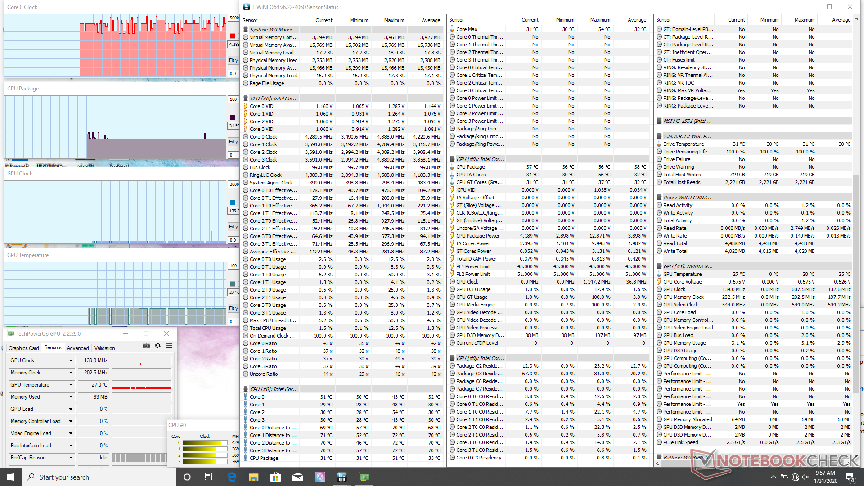The image size is (864, 486).
Task: Click the Task View taskbar icon
Action: [209, 477]
